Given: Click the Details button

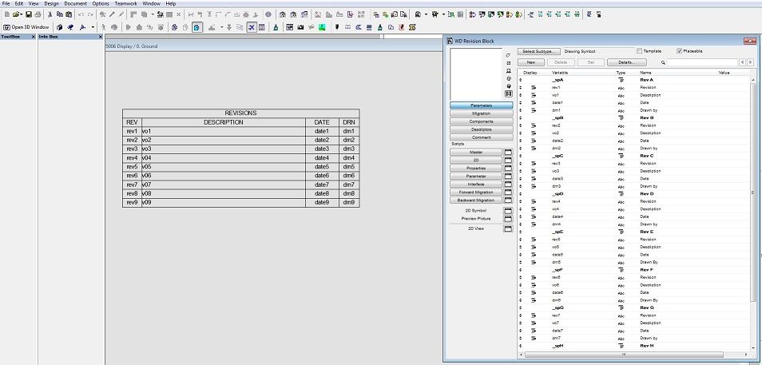Looking at the screenshot, I should point(627,62).
